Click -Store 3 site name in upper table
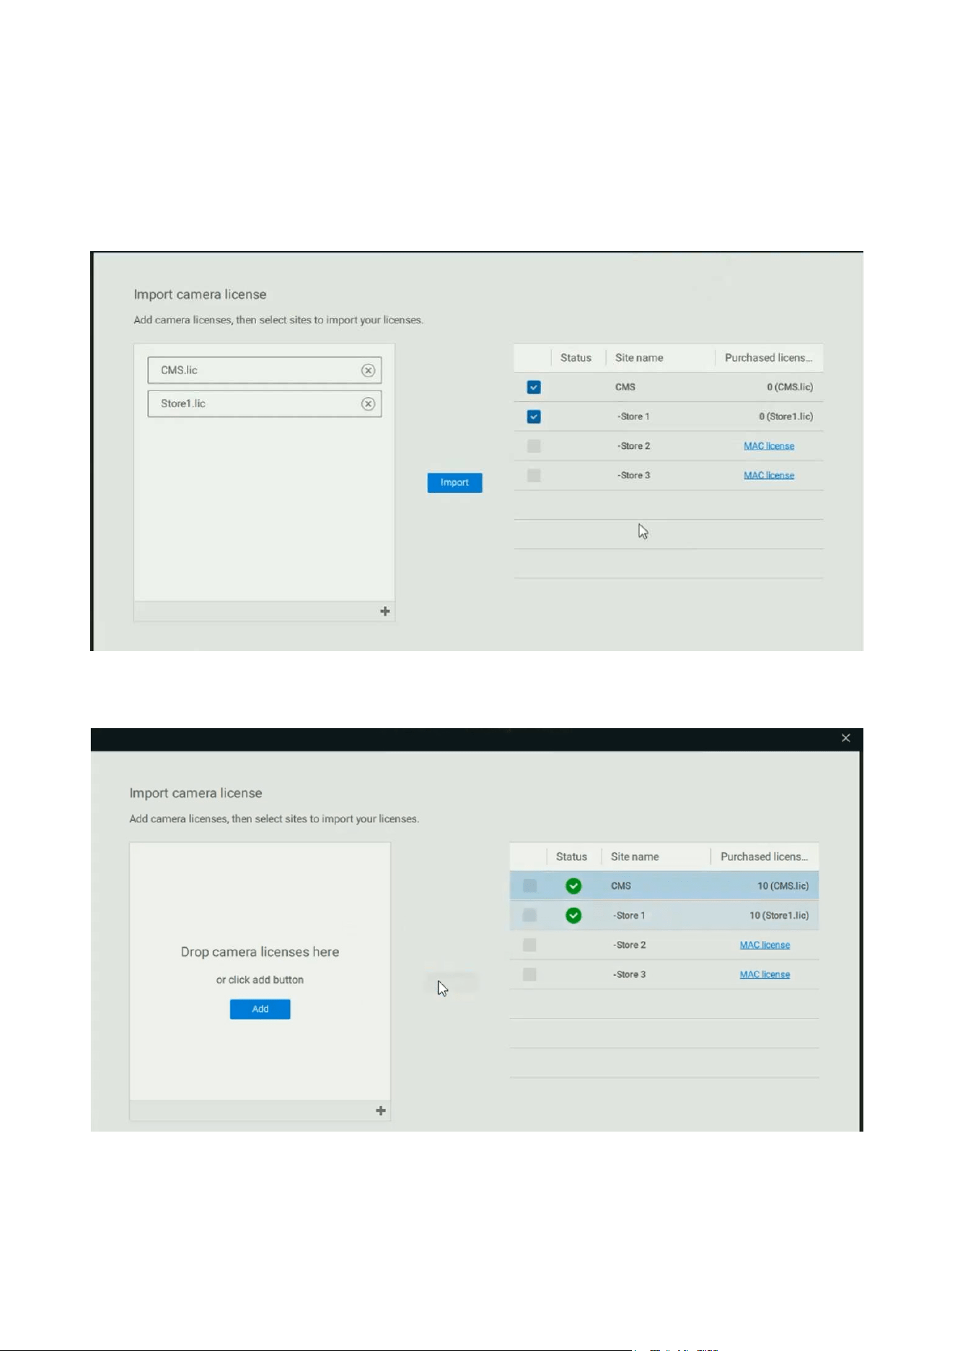 pyautogui.click(x=633, y=476)
